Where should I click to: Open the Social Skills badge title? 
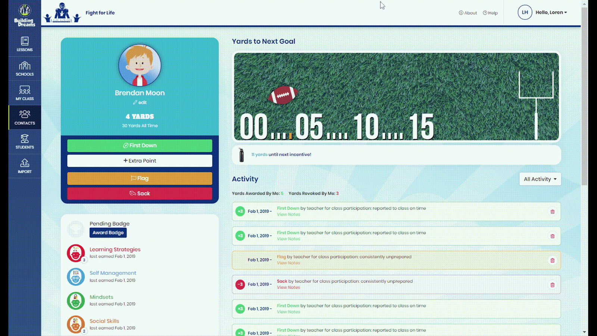click(104, 321)
